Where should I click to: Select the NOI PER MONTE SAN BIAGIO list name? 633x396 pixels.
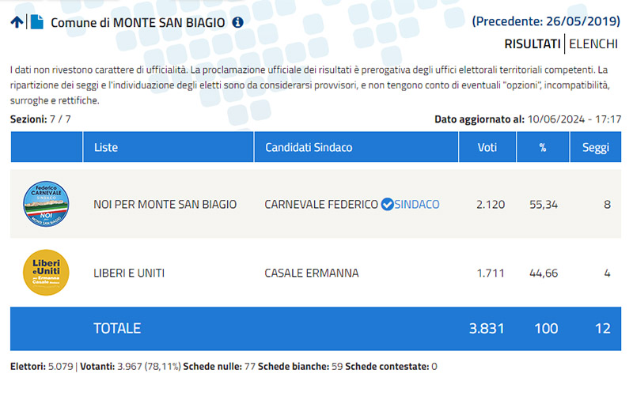pyautogui.click(x=165, y=205)
